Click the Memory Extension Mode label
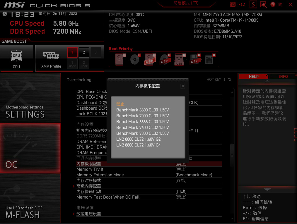This screenshot has width=297, height=224. click(100, 175)
